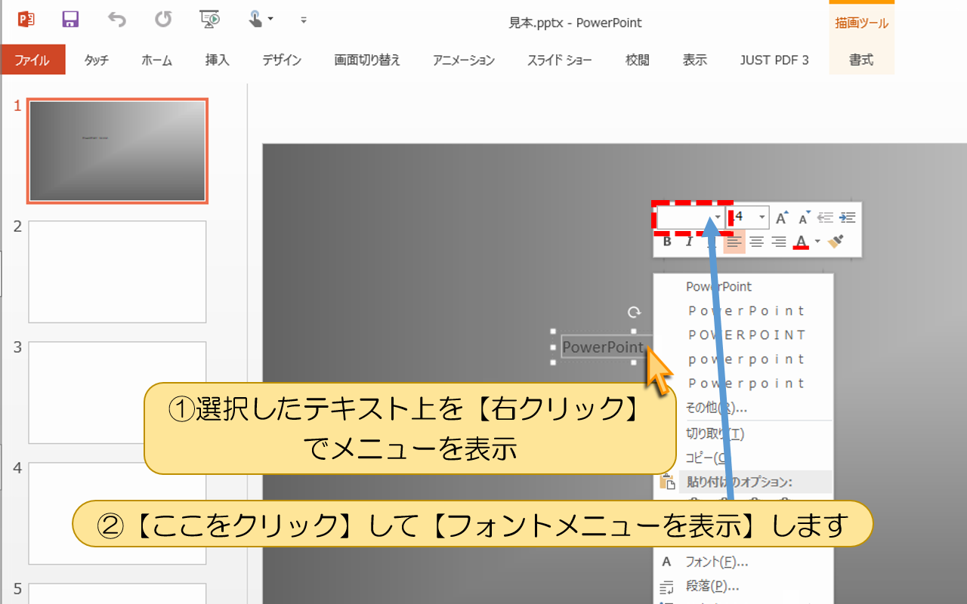Viewport: 967px width, 604px height.
Task: Select slide 2 thumbnail
Action: tap(117, 272)
